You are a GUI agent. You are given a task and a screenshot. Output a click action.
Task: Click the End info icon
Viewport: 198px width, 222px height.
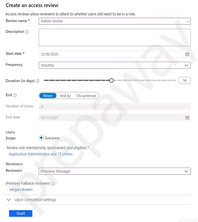pyautogui.click(x=15, y=95)
